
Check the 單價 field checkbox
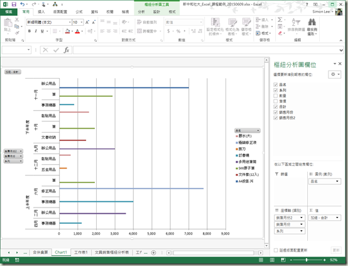point(276,101)
